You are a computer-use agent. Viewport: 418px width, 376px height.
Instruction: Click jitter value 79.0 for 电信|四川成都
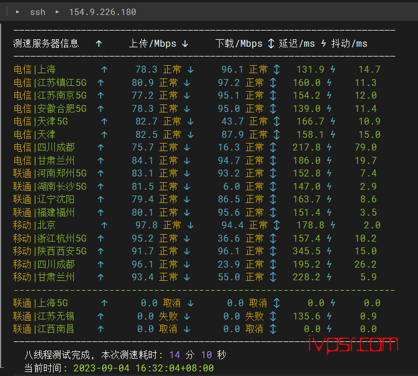point(366,148)
